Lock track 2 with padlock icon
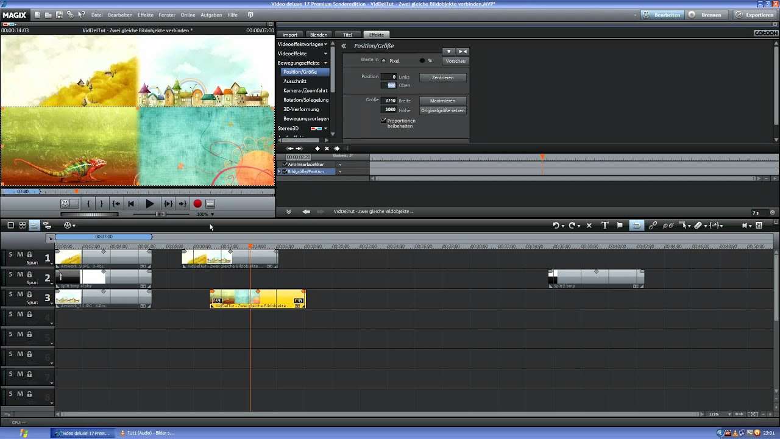Screen dimensions: 780x439 [x=29, y=274]
